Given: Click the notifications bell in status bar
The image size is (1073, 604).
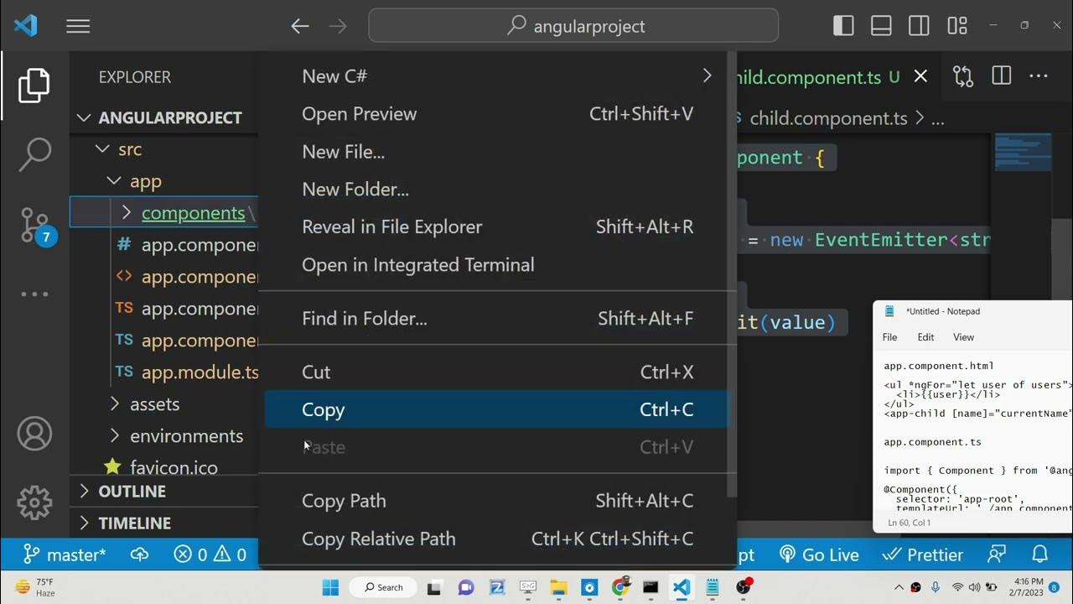Looking at the screenshot, I should [1039, 555].
